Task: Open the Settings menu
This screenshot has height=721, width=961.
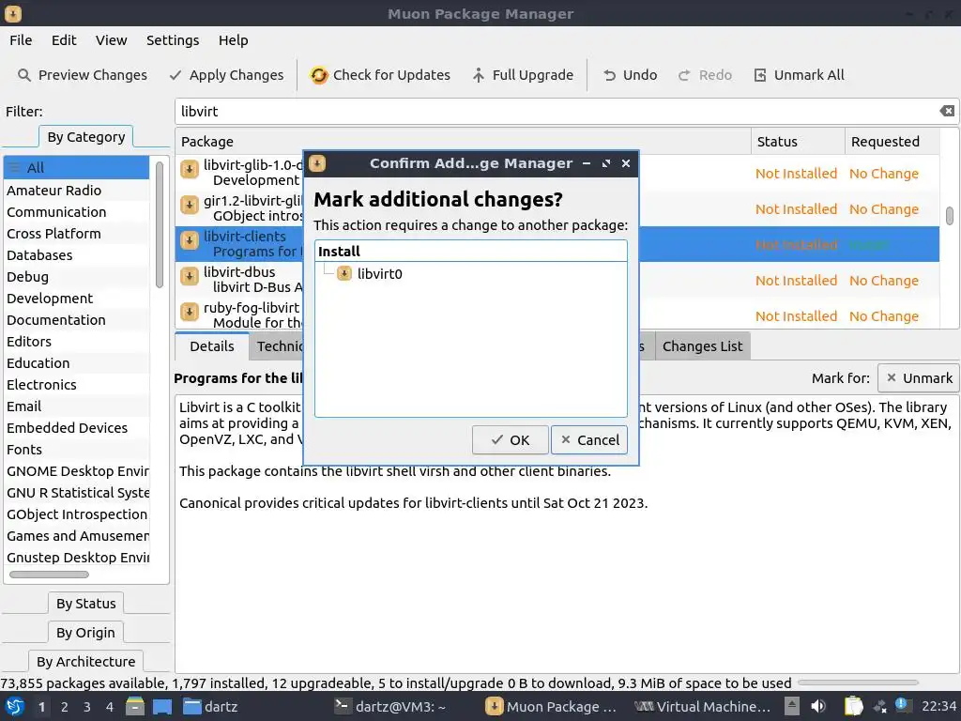Action: 173,40
